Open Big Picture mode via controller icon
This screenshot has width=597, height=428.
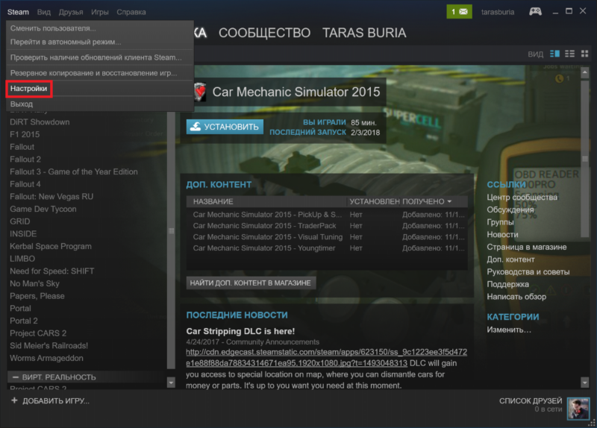(x=535, y=12)
